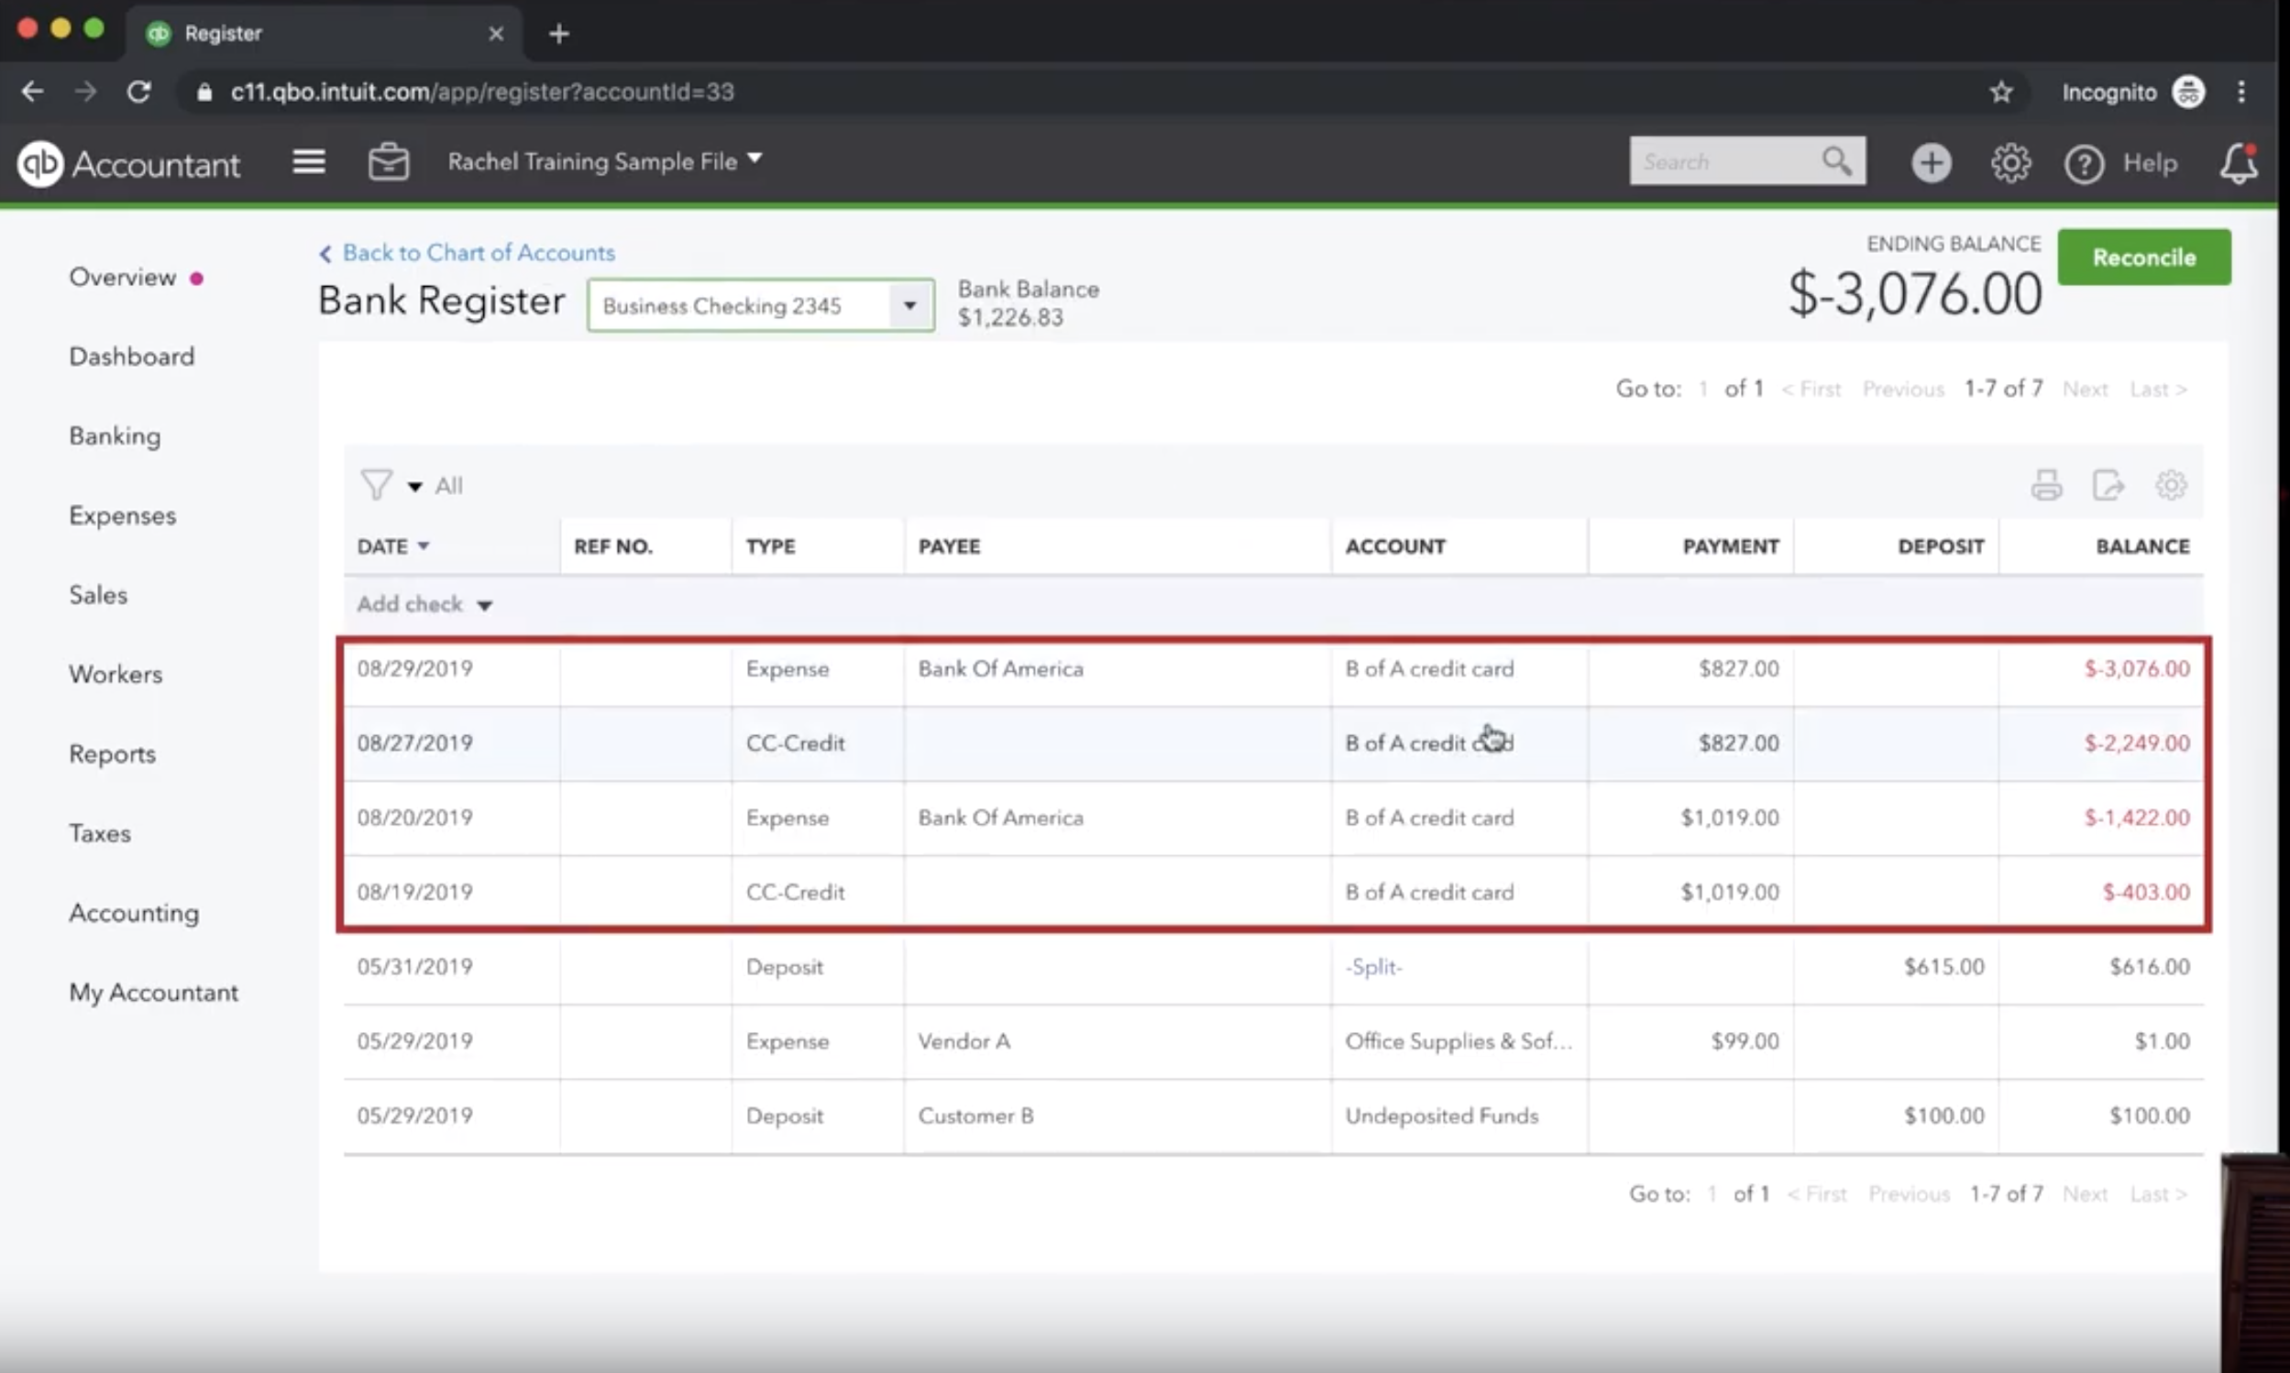Open Workers in the left navigation
The image size is (2290, 1373).
pyautogui.click(x=116, y=675)
